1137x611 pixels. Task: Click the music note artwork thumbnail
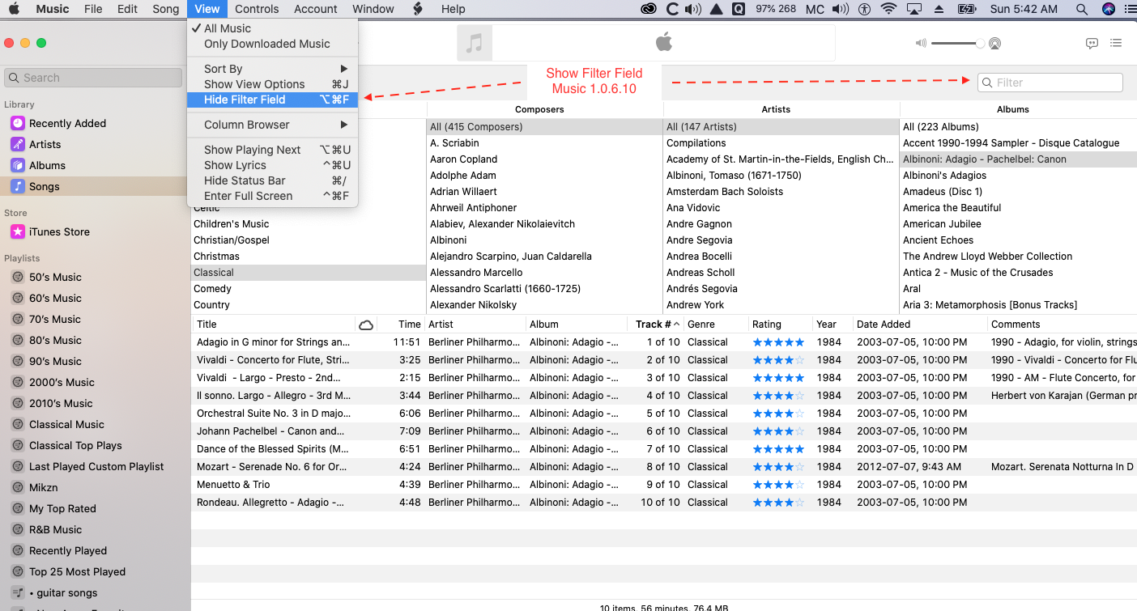pos(475,43)
